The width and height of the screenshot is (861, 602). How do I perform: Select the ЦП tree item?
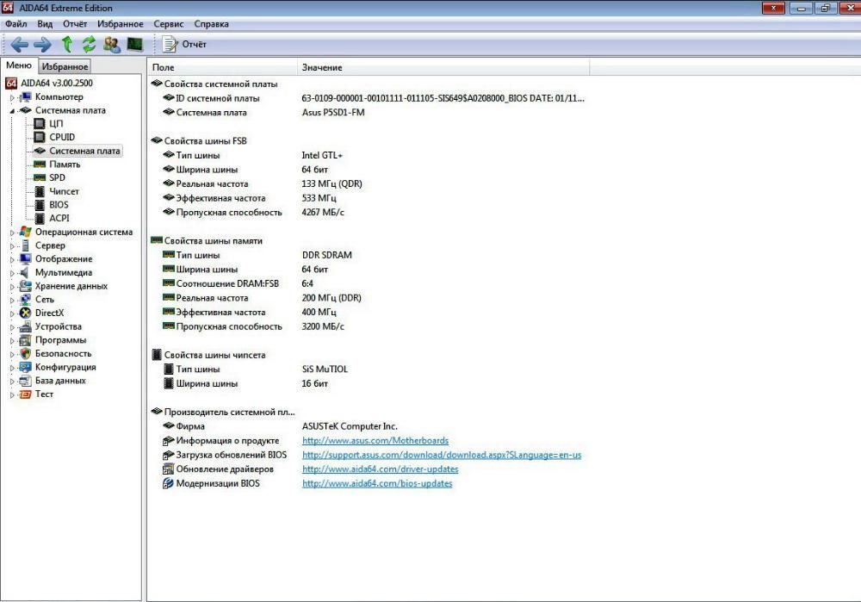point(56,123)
